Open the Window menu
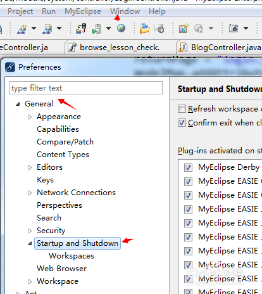Image resolution: width=262 pixels, height=294 pixels. tap(125, 11)
